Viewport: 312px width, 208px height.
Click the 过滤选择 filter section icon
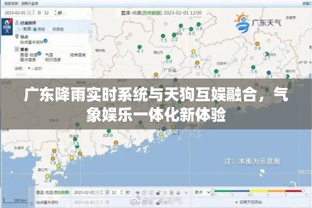click(17, 23)
